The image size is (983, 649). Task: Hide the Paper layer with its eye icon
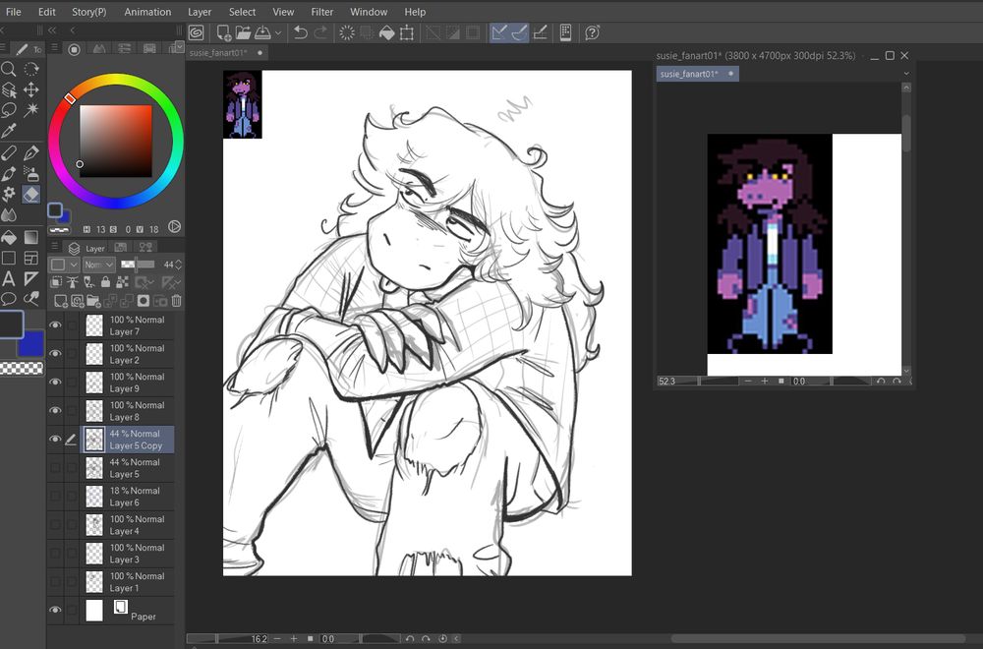point(55,610)
